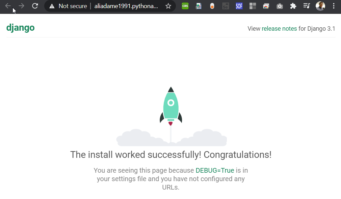The image size is (341, 199).
Task: Go back using the browser back arrow
Action: point(8,6)
